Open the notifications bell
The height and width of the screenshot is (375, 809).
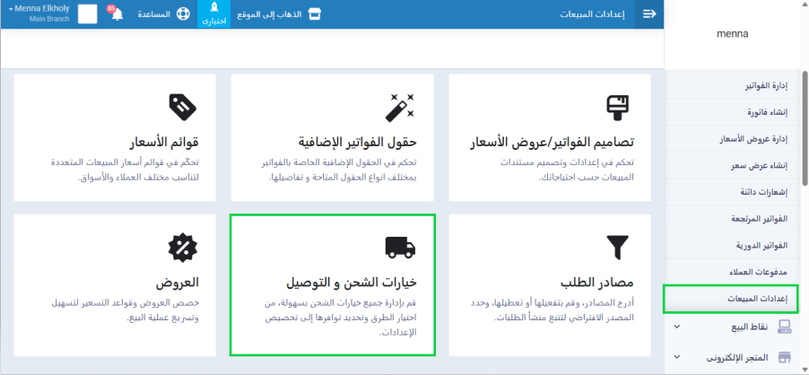coord(116,14)
